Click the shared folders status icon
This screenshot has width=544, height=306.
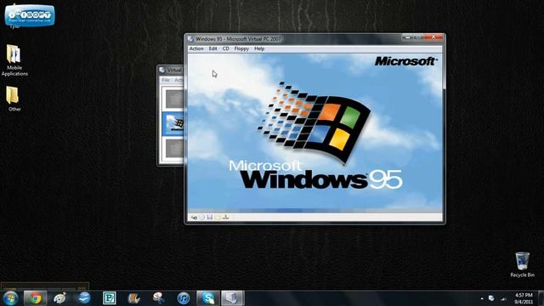point(218,218)
